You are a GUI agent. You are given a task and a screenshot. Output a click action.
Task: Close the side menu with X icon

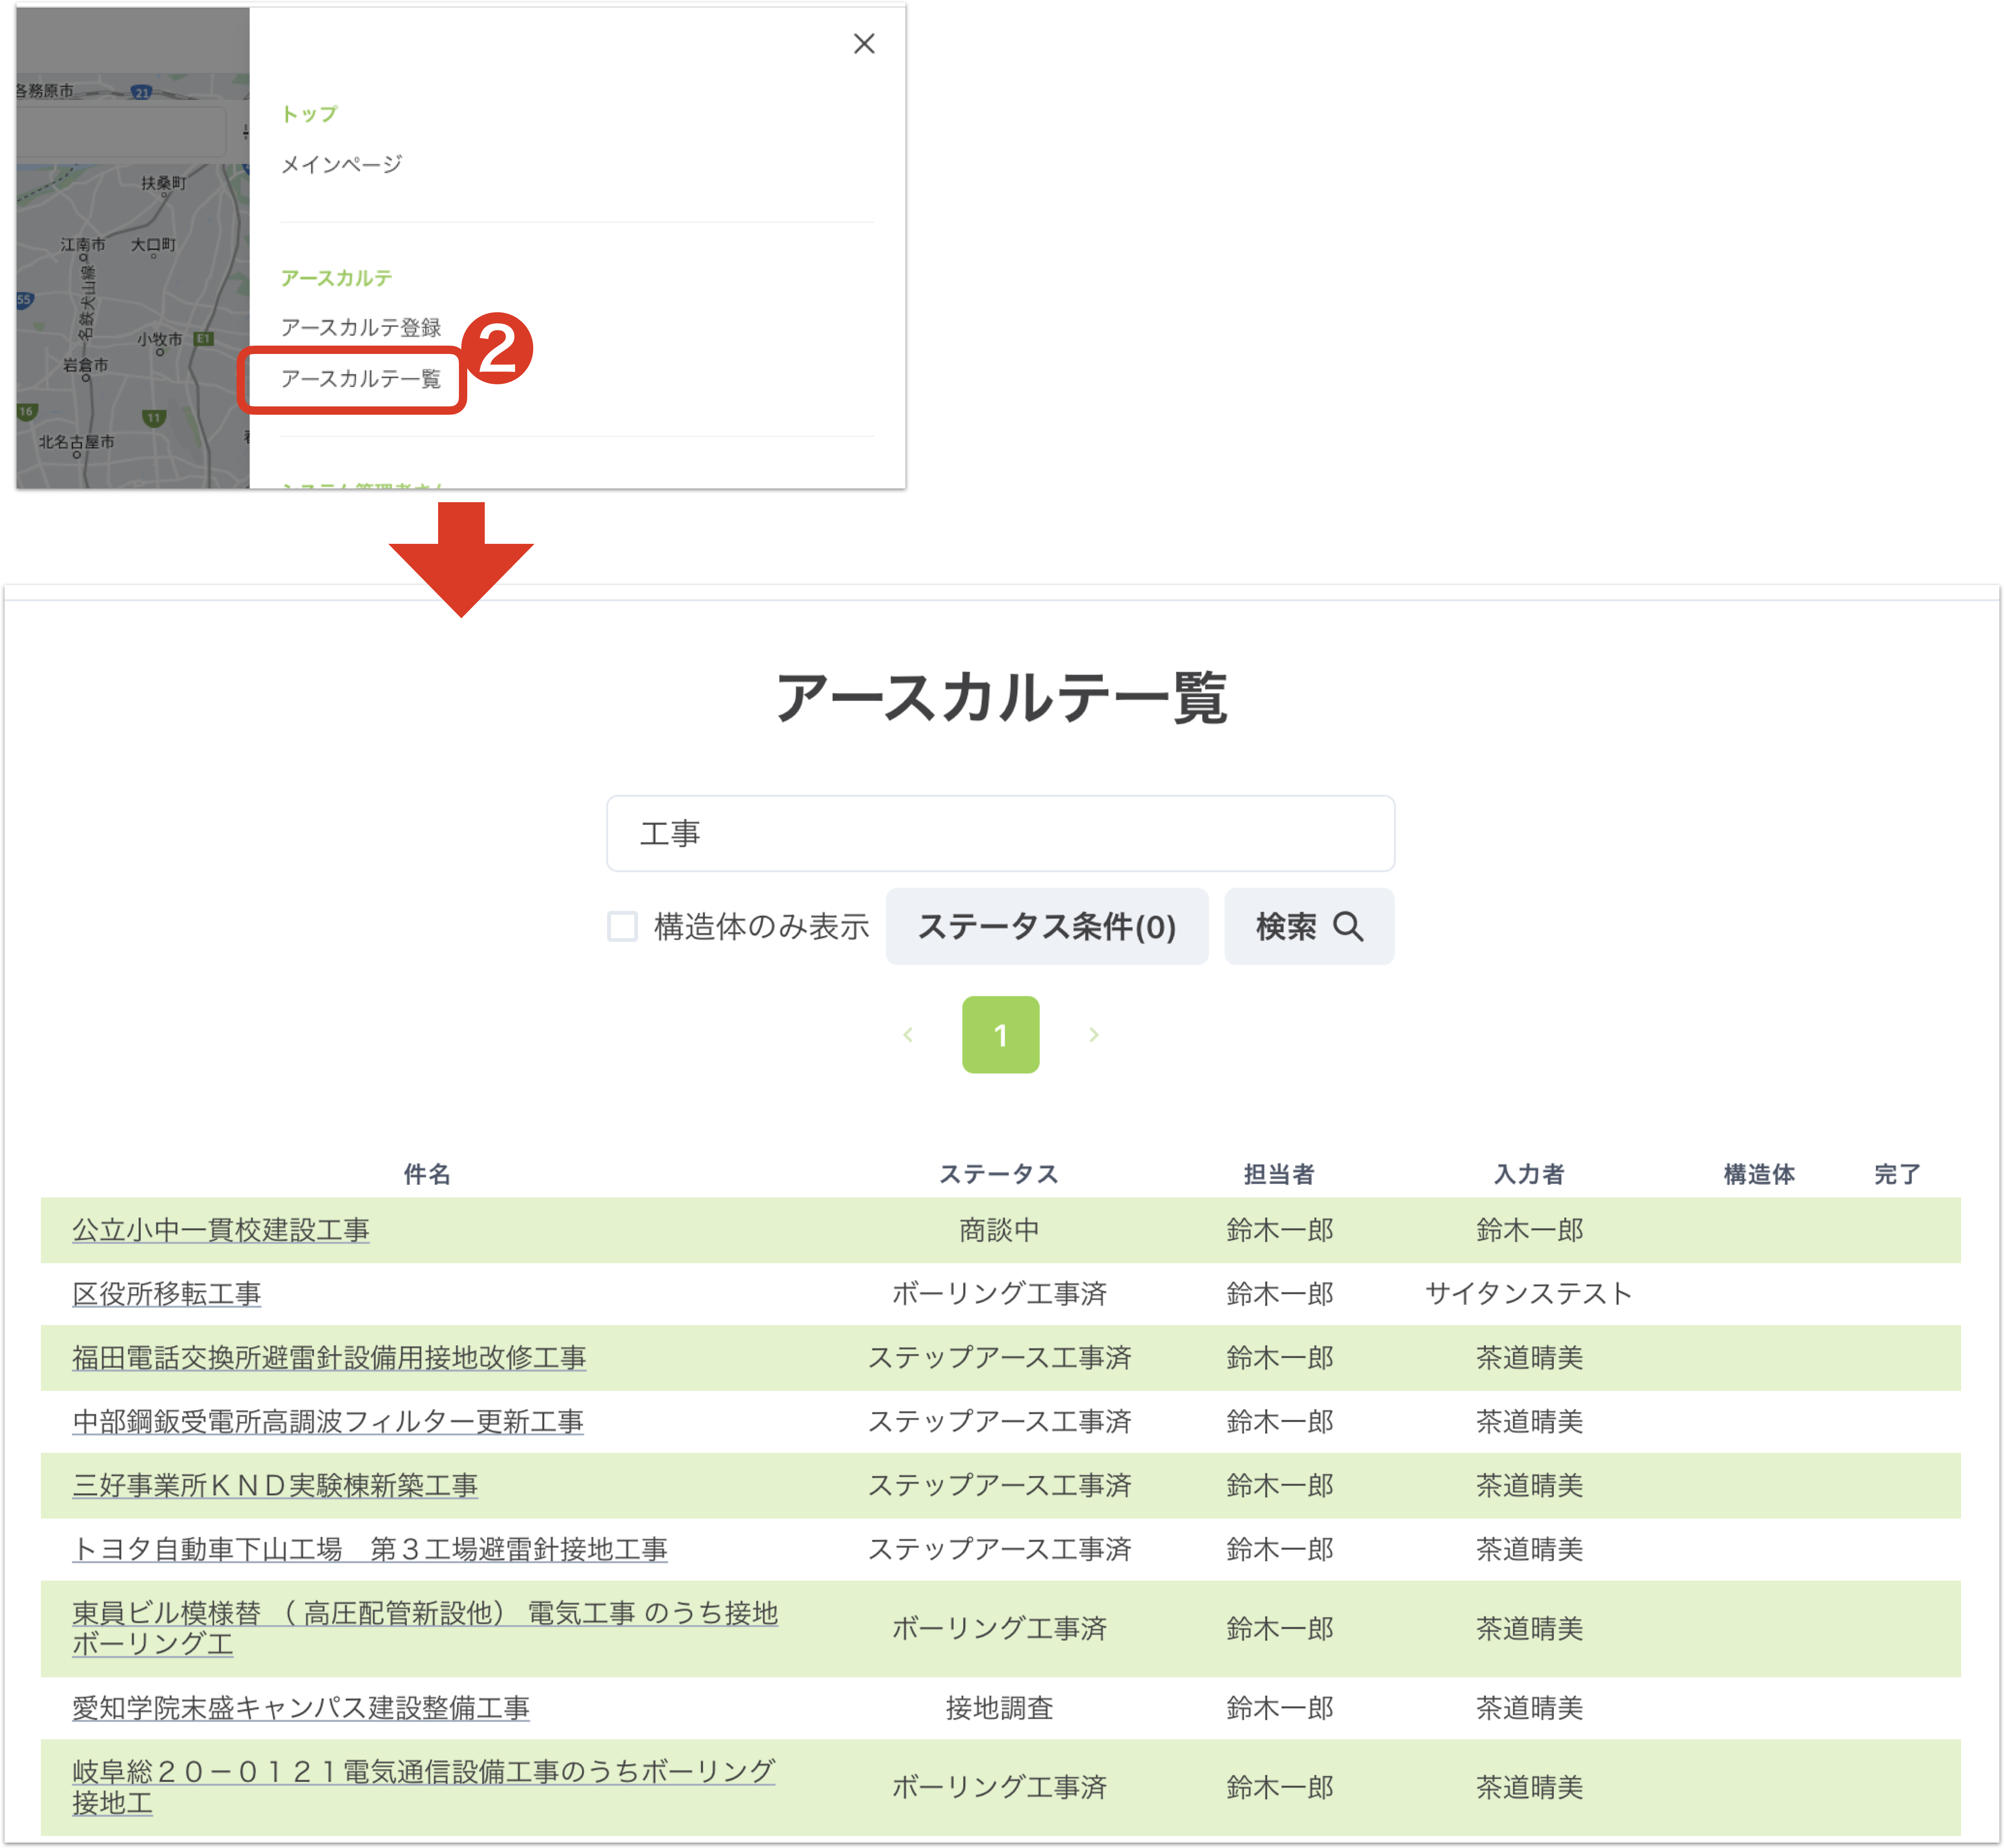pos(864,43)
